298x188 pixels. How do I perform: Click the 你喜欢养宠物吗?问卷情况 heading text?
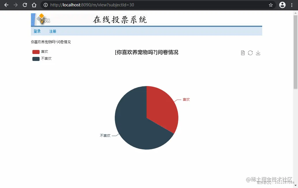point(51,42)
